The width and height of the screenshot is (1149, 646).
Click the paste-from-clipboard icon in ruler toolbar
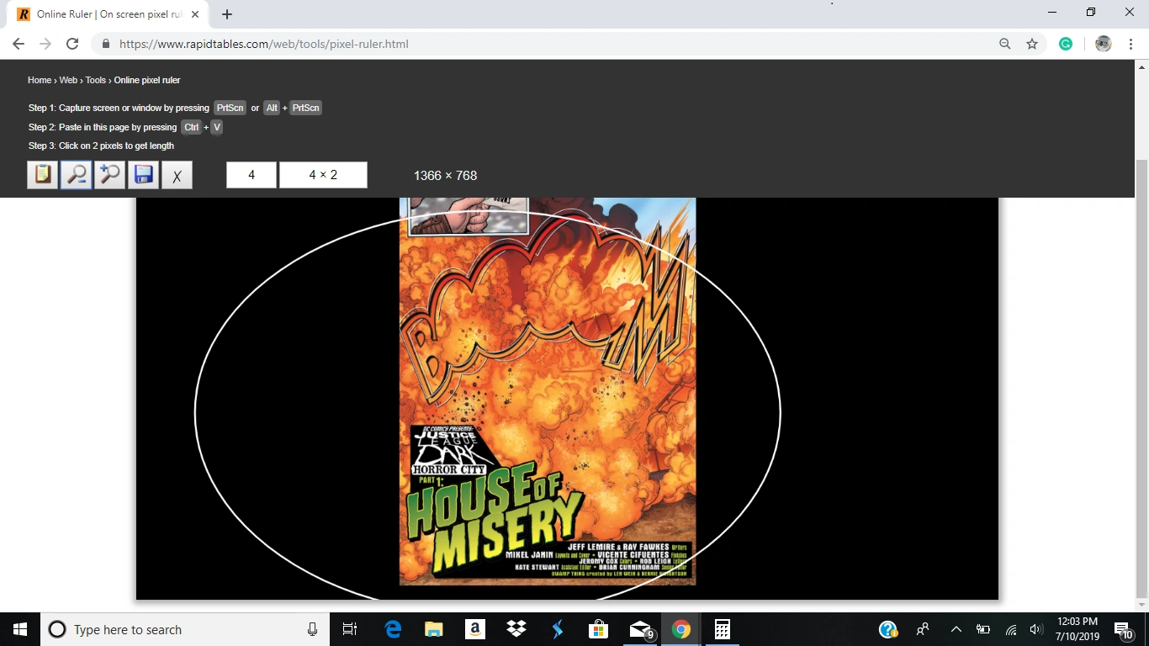pos(43,175)
